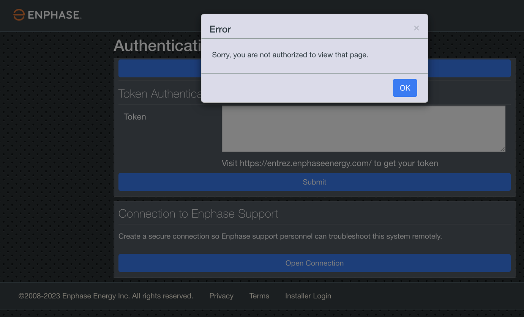Go to Installer Login

pos(308,296)
